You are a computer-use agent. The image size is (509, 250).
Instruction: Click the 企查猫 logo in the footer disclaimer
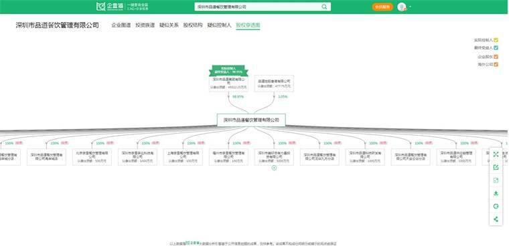[192, 243]
